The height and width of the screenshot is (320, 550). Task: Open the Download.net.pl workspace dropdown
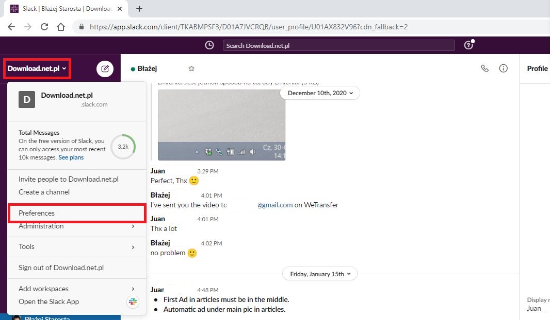coord(37,68)
